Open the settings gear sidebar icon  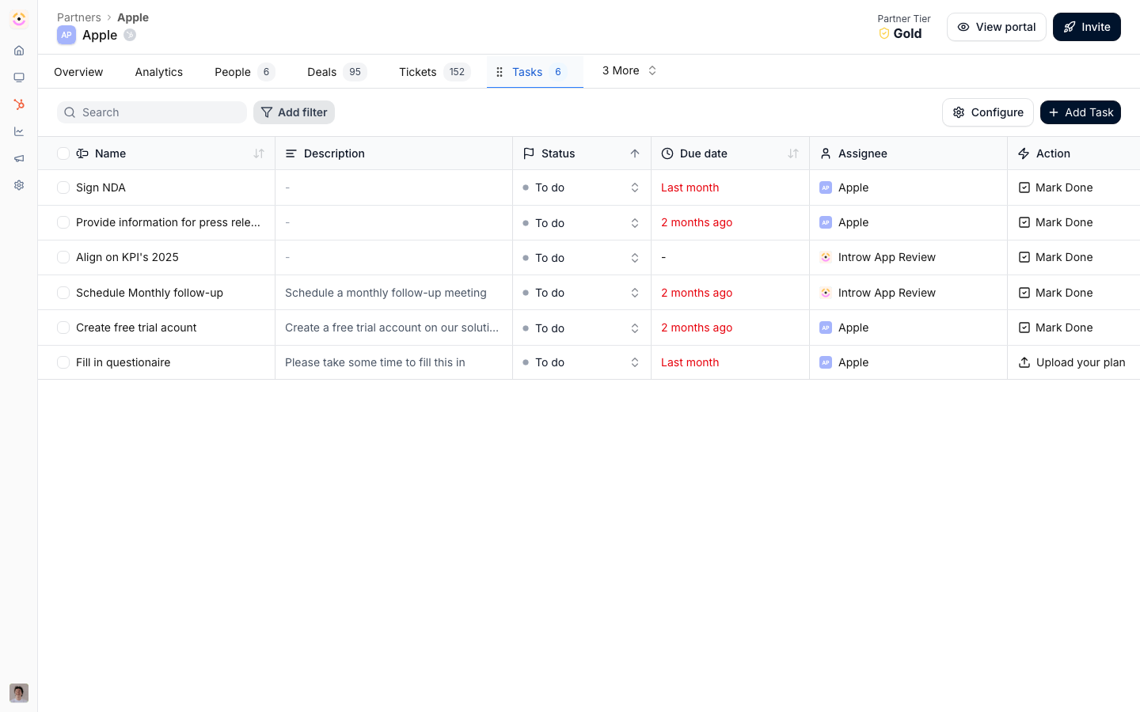[19, 185]
